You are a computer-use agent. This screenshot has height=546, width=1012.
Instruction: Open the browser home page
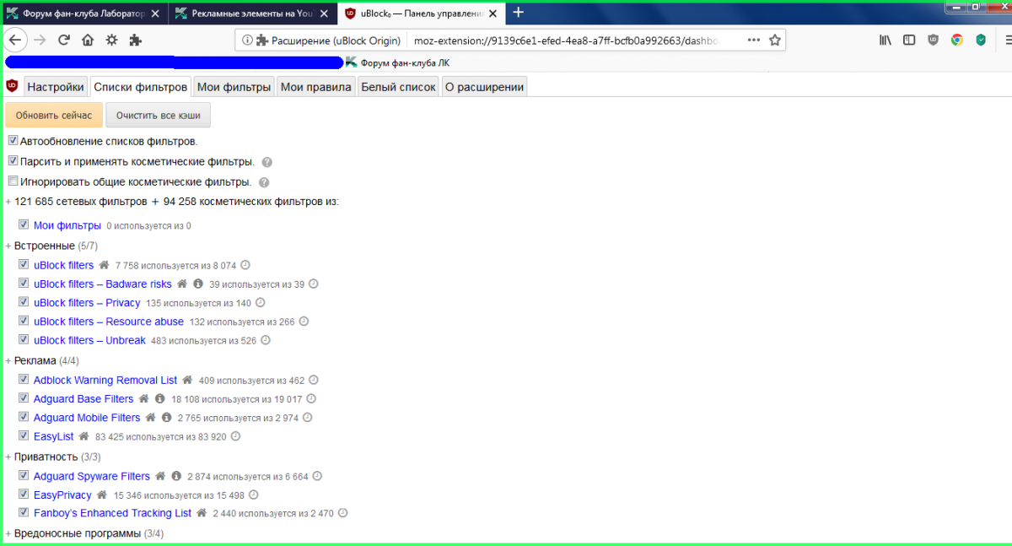[x=87, y=40]
